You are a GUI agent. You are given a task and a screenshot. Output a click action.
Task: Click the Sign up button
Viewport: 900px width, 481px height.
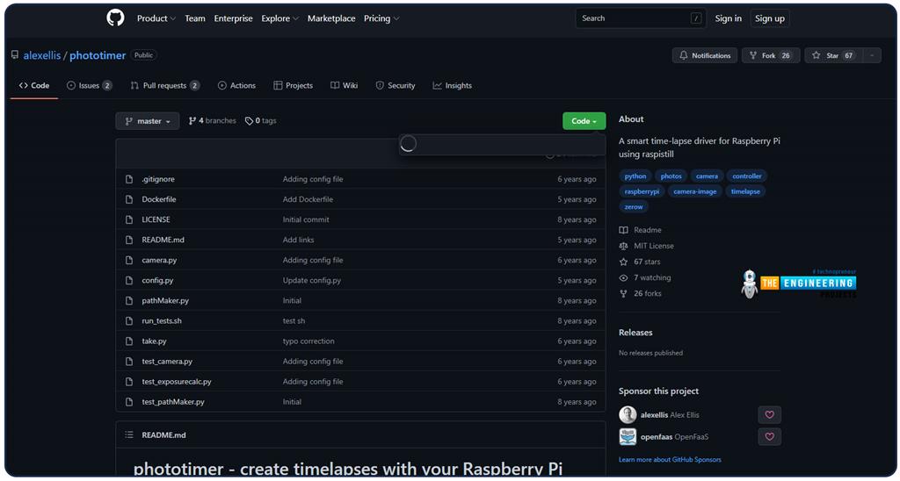point(769,18)
